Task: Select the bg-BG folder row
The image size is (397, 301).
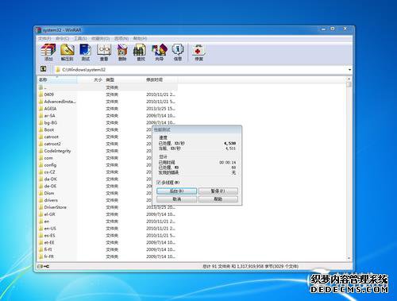Action: tap(107, 123)
